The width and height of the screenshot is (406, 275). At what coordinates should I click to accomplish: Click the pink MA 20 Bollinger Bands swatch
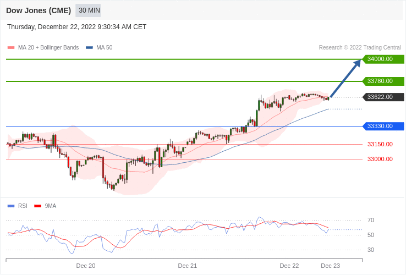pos(11,48)
